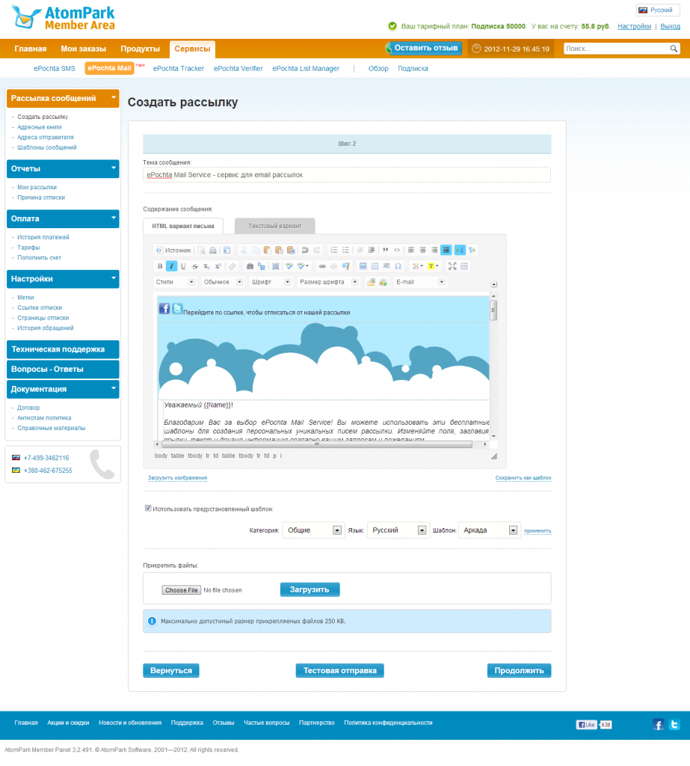Expand the 'Размер шрифта' font size dropdown
Screen dimensions: 690x766
click(x=327, y=282)
